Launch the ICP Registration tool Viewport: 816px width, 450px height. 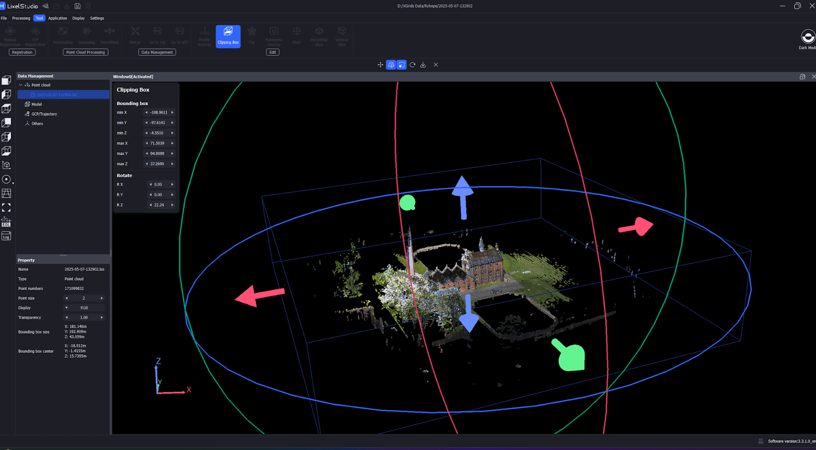pyautogui.click(x=35, y=36)
